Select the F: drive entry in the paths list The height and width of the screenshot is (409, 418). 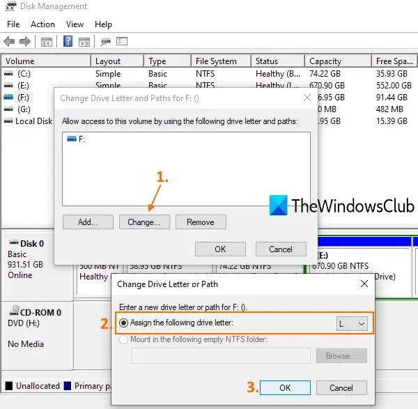(x=76, y=139)
